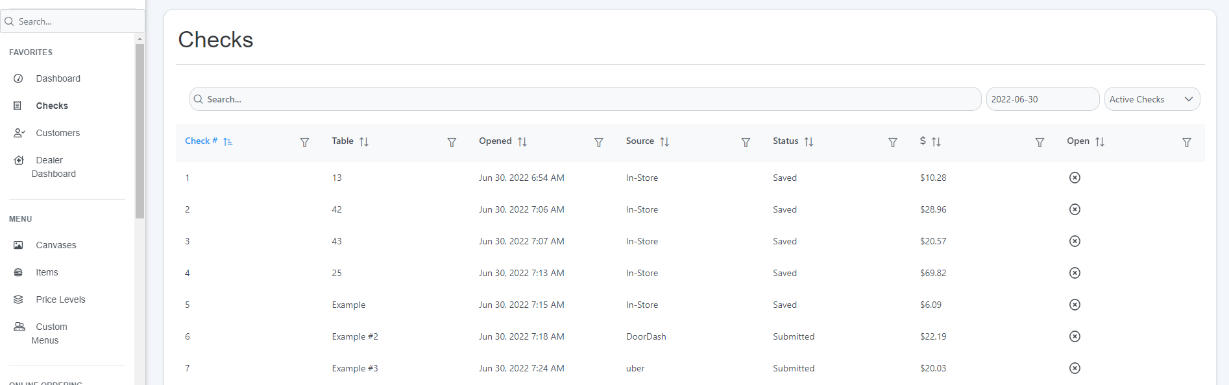
Task: Open the Opened column filter menu
Action: tap(598, 143)
